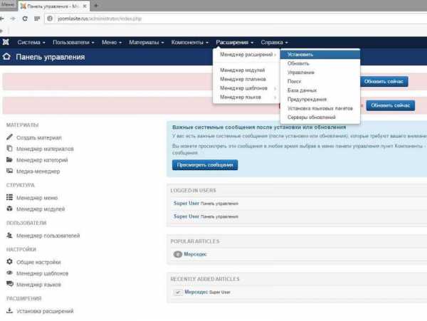The width and height of the screenshot is (427, 321).
Task: Click the lower Обновить сейчас button
Action: 391,105
